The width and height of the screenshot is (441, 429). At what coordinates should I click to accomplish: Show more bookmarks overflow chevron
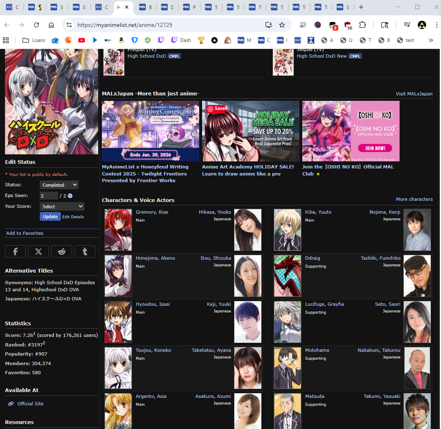(431, 40)
